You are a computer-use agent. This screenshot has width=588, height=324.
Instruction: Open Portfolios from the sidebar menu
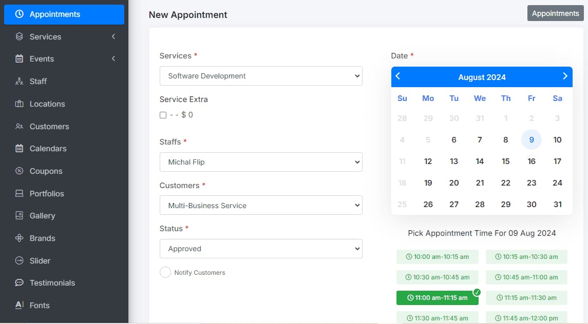click(47, 194)
